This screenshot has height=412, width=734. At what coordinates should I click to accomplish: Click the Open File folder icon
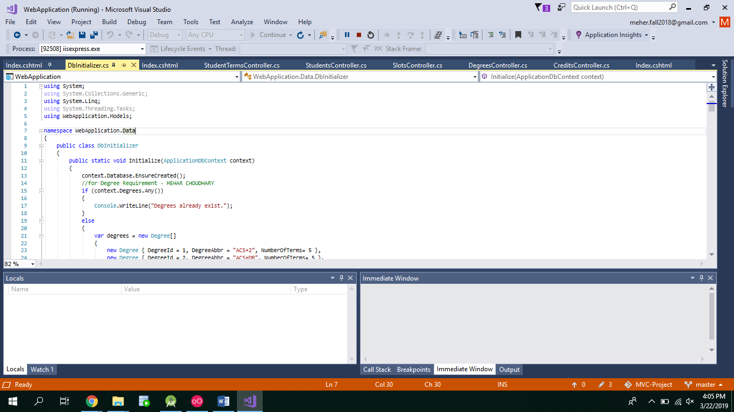pos(70,35)
